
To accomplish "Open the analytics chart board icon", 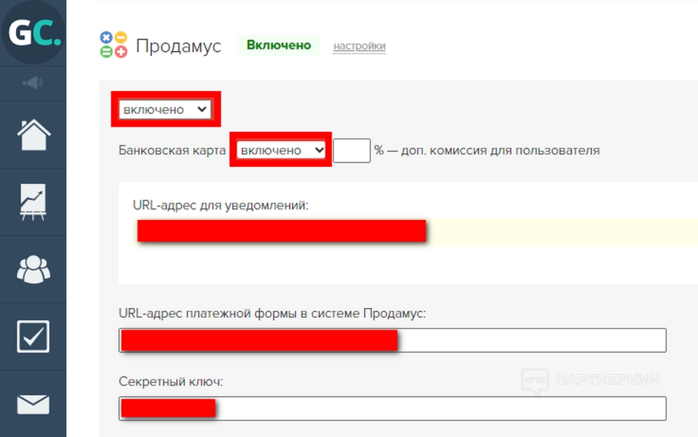I will point(33,202).
